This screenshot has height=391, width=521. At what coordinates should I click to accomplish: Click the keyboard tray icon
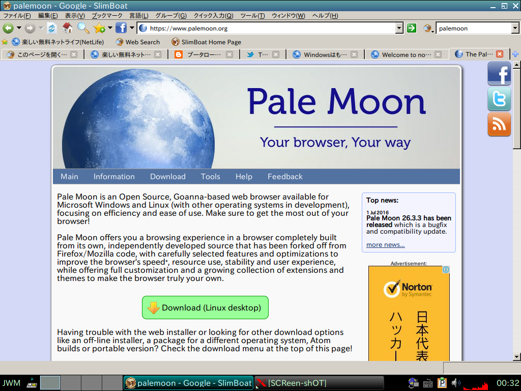[427, 384]
